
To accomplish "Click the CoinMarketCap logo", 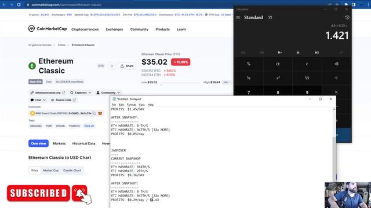I will point(48,29).
